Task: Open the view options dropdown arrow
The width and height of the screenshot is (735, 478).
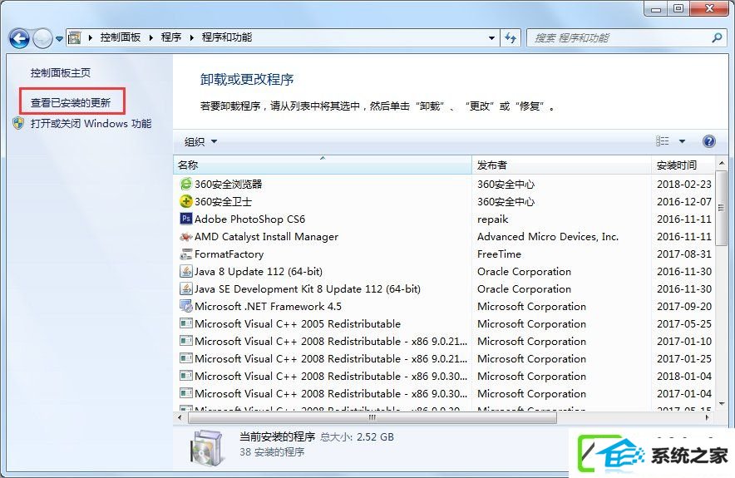Action: coord(682,141)
